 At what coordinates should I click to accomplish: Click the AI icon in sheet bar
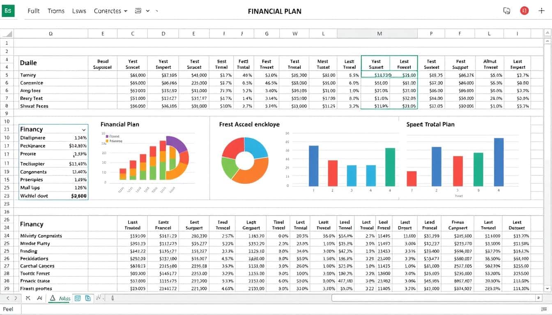click(39, 298)
